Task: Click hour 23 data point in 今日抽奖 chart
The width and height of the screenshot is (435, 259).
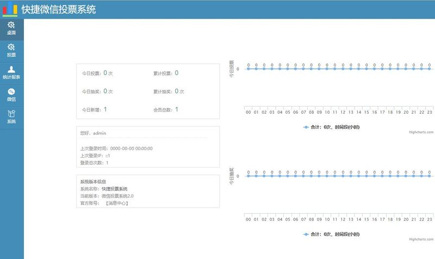Action: [430, 176]
